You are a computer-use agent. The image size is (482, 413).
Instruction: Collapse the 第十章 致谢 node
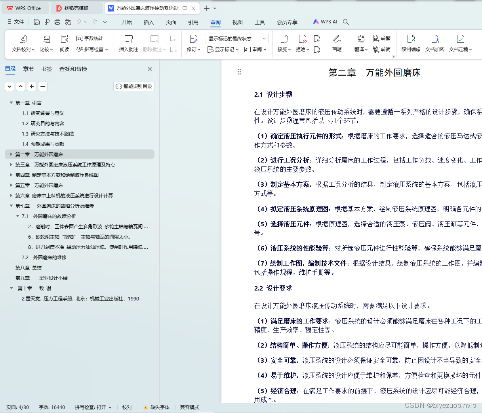tap(11, 288)
